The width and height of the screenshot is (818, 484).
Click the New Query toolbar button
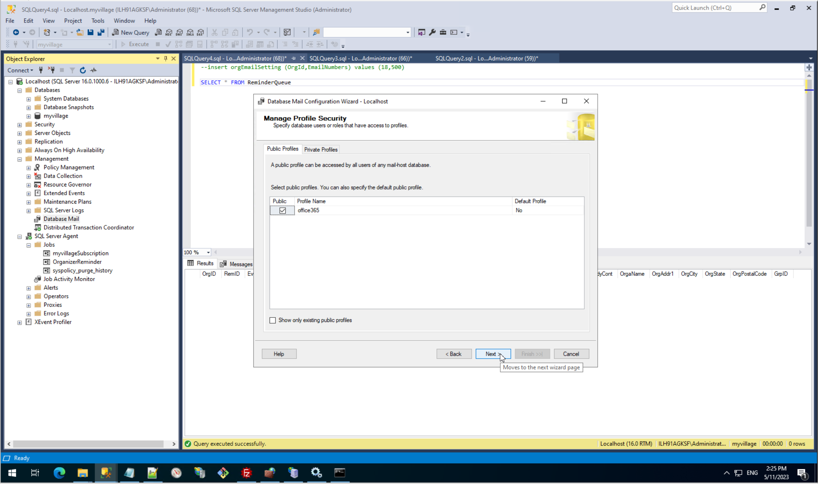point(131,32)
